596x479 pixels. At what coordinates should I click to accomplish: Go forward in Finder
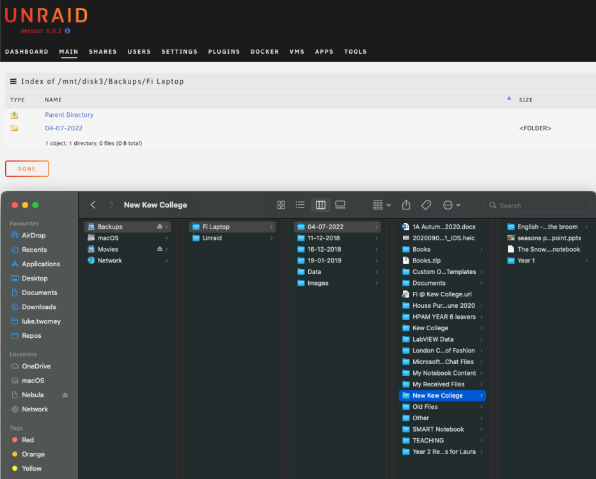pyautogui.click(x=111, y=205)
